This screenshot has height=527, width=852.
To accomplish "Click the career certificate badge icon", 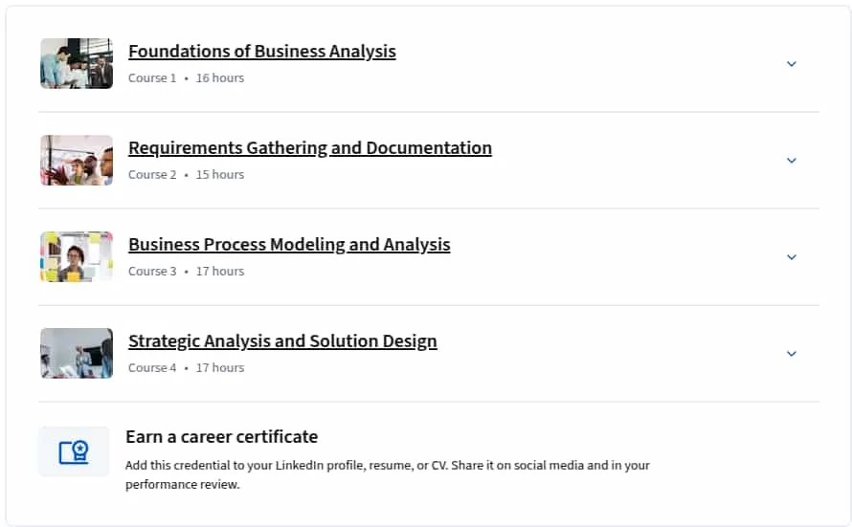I will point(74,451).
